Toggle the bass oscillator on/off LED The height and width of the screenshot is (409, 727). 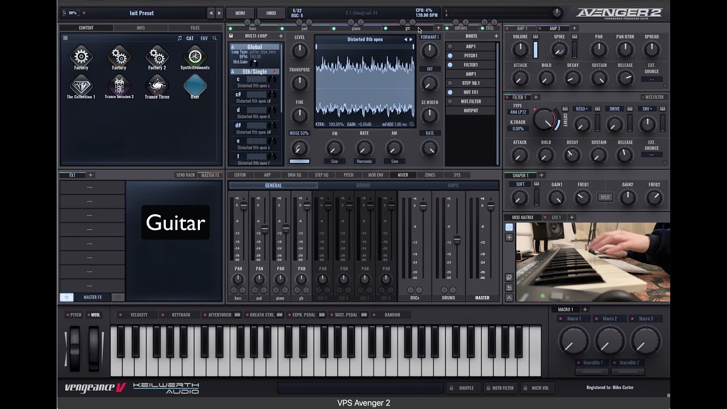click(x=230, y=28)
